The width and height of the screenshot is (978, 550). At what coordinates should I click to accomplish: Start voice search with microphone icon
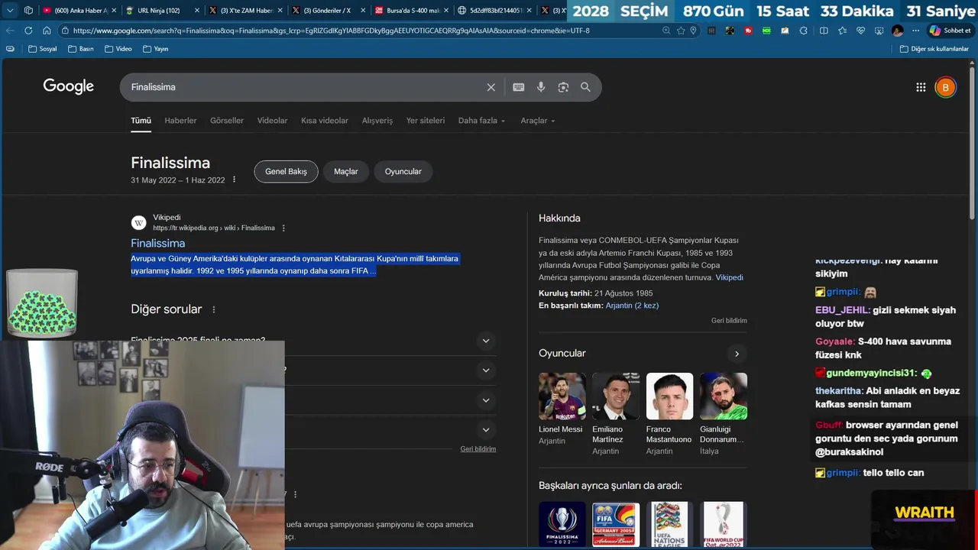pos(541,87)
